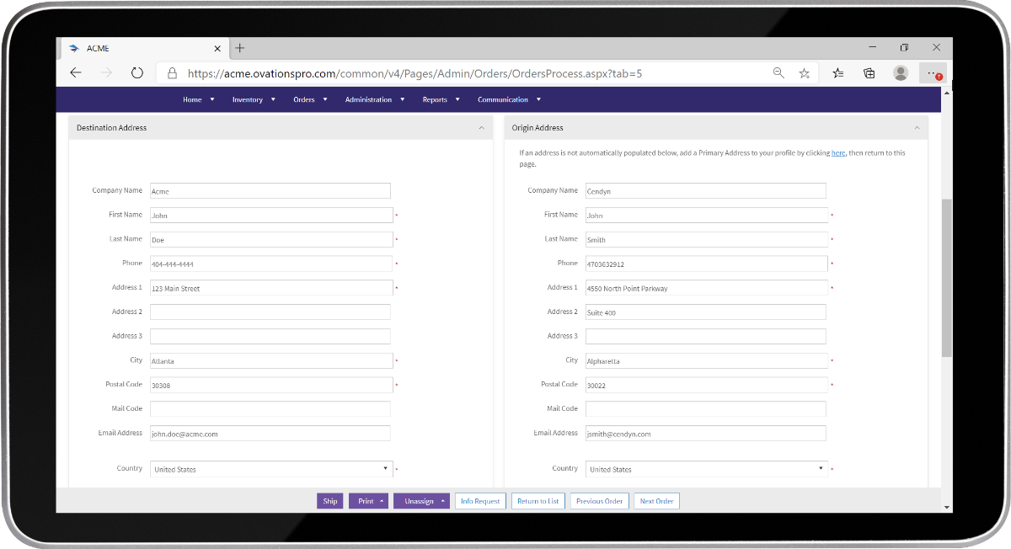Collapse the Destination Address panel
The height and width of the screenshot is (549, 1011).
pyautogui.click(x=481, y=128)
